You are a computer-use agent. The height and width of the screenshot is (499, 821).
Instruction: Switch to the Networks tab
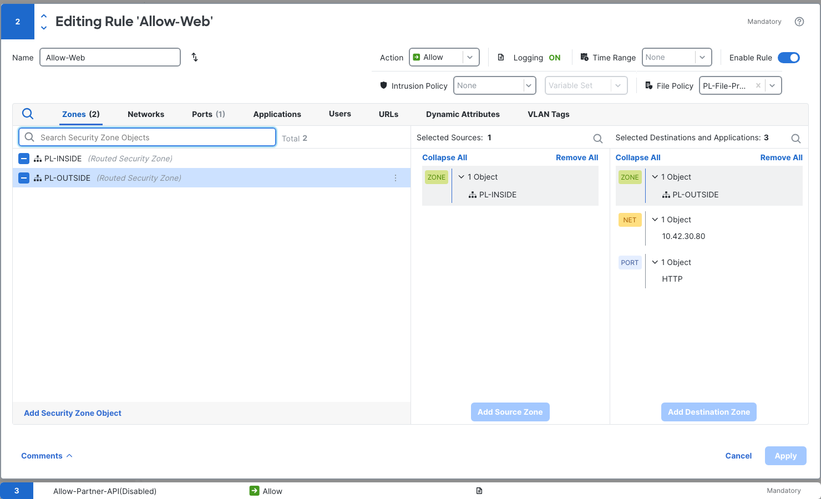point(146,114)
